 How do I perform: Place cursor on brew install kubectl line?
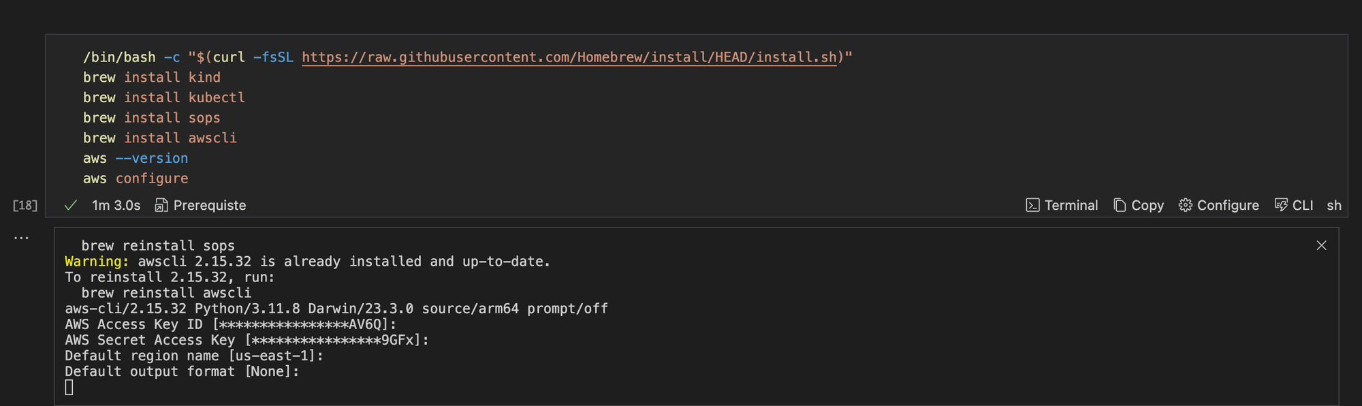tap(164, 97)
